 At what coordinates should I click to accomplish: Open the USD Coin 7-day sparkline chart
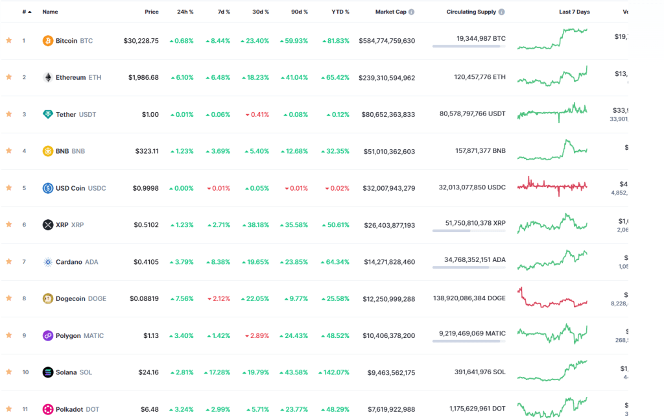552,186
